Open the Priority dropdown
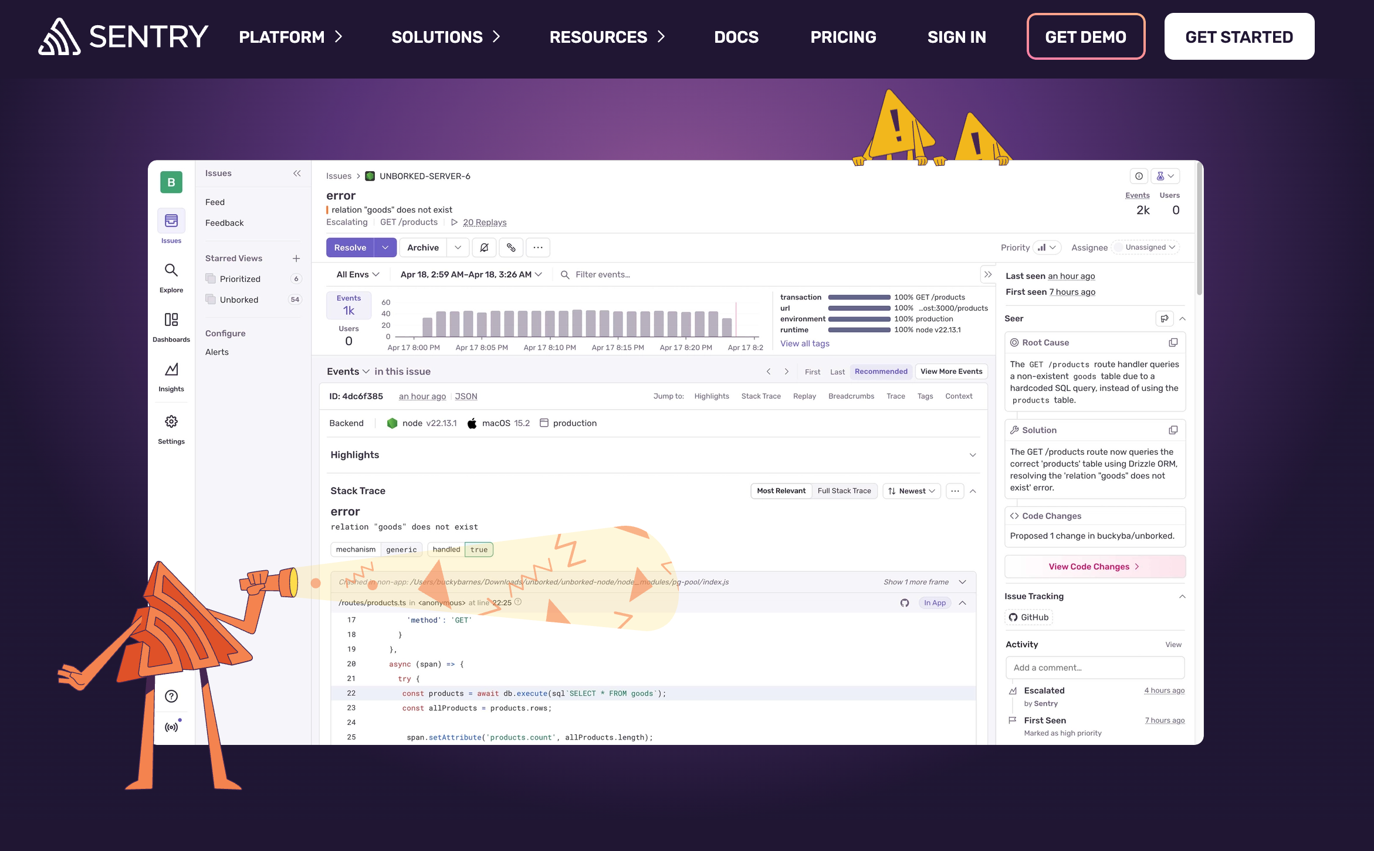The width and height of the screenshot is (1374, 851). point(1047,247)
